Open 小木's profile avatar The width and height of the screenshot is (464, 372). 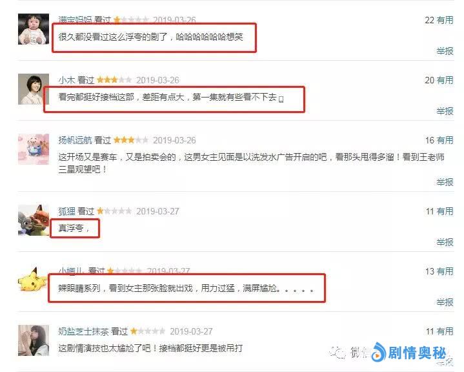(x=34, y=89)
